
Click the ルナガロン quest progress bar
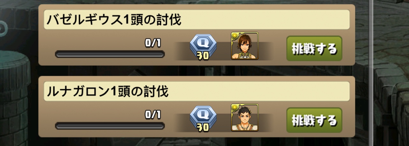point(110,126)
